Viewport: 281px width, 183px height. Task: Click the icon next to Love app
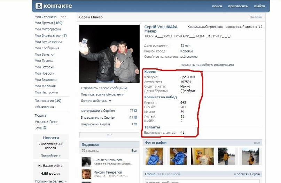pyautogui.click(x=45, y=128)
